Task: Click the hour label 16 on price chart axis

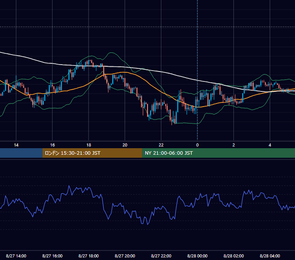Action: coord(52,145)
